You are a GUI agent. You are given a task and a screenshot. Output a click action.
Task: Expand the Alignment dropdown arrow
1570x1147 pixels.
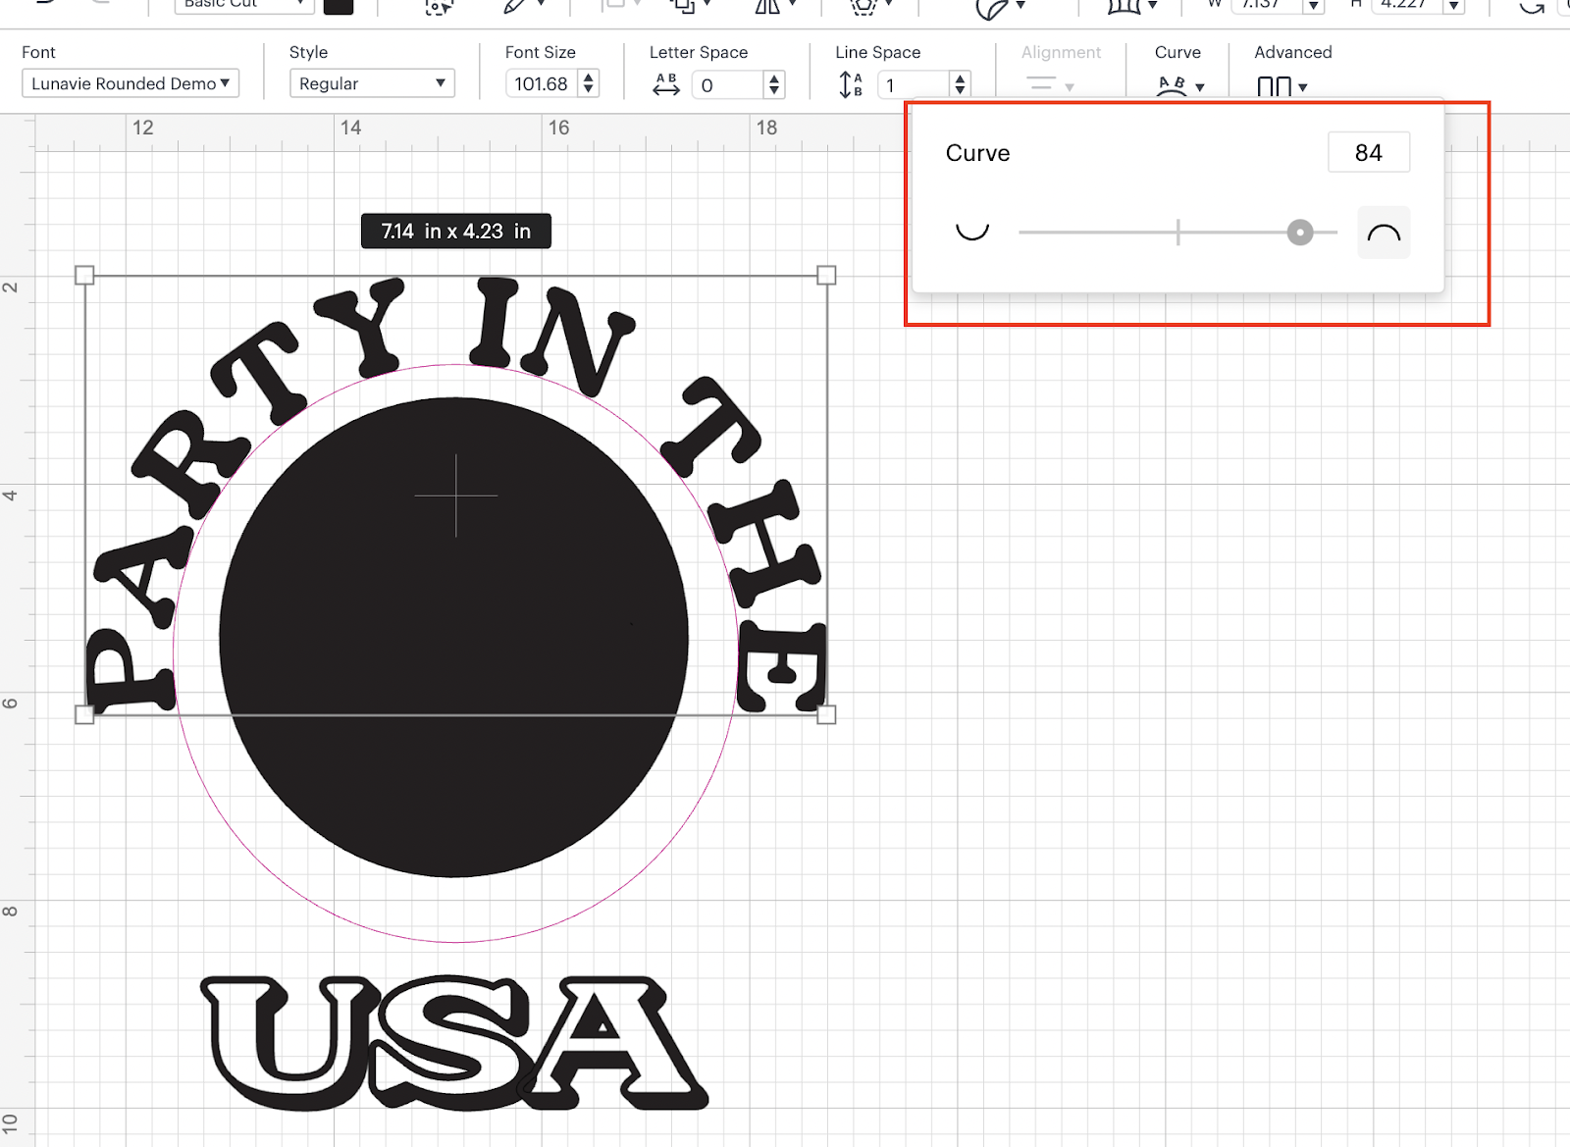(1070, 87)
